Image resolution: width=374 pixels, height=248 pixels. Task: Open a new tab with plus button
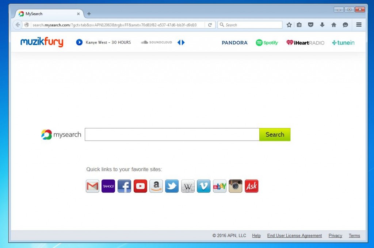89,14
